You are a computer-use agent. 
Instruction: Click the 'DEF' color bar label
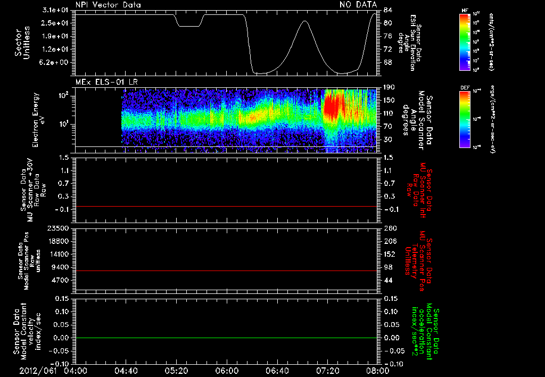tap(465, 88)
